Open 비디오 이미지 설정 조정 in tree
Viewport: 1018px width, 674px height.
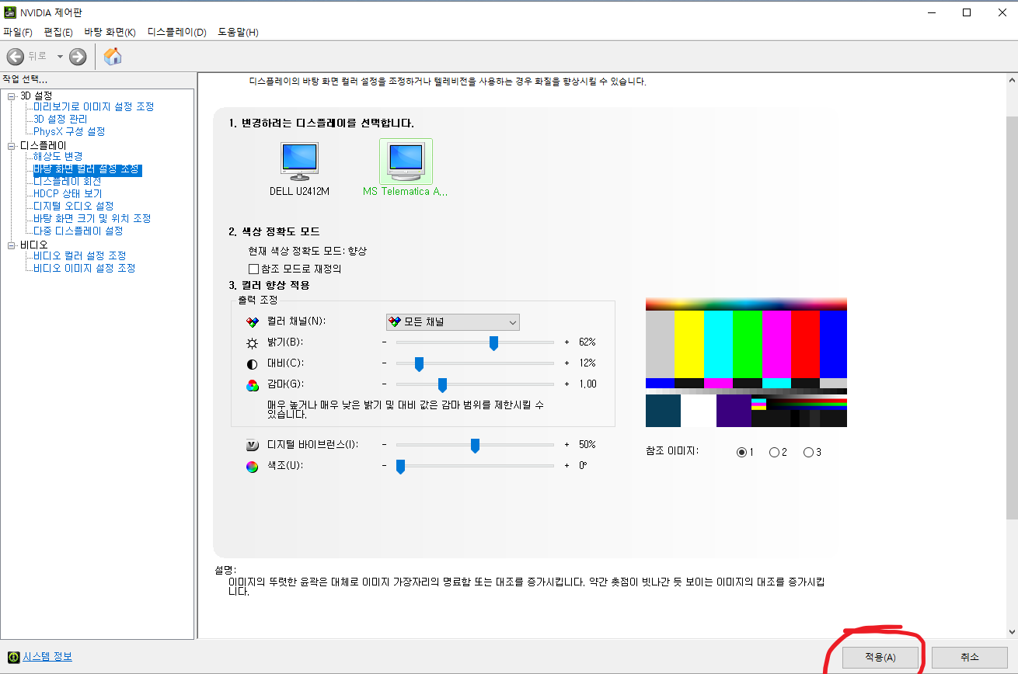(x=85, y=268)
